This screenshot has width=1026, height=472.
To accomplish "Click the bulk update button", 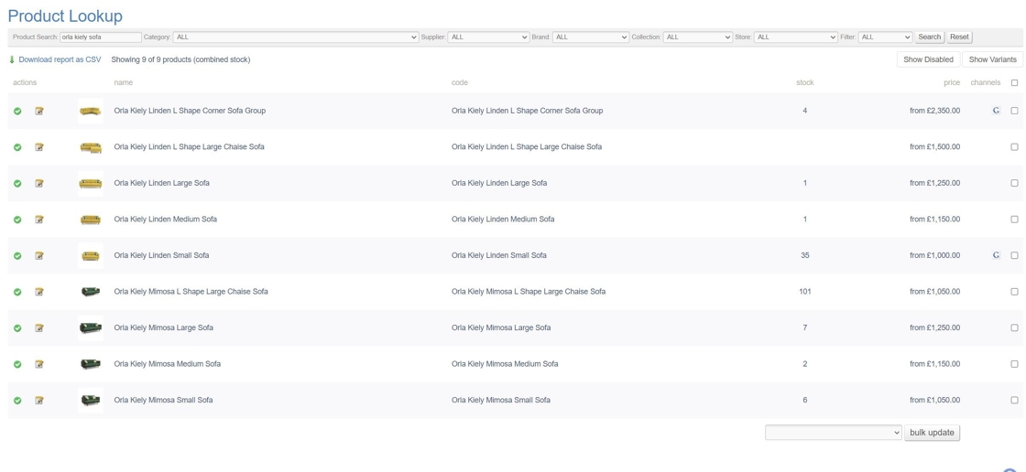I will tap(932, 432).
